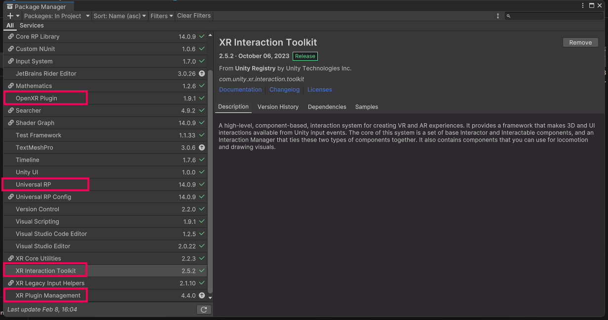Add a new package via the plus icon
Screen dimensions: 608x320
[9, 15]
